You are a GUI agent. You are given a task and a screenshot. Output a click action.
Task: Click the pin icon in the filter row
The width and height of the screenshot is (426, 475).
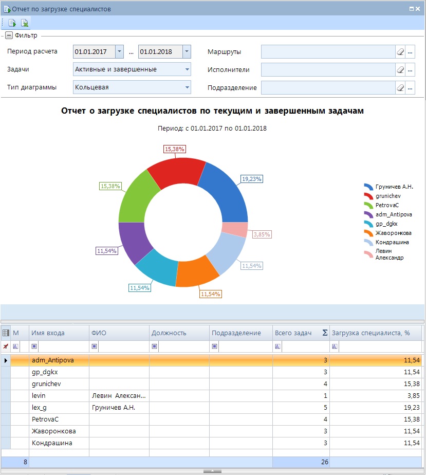click(x=6, y=346)
